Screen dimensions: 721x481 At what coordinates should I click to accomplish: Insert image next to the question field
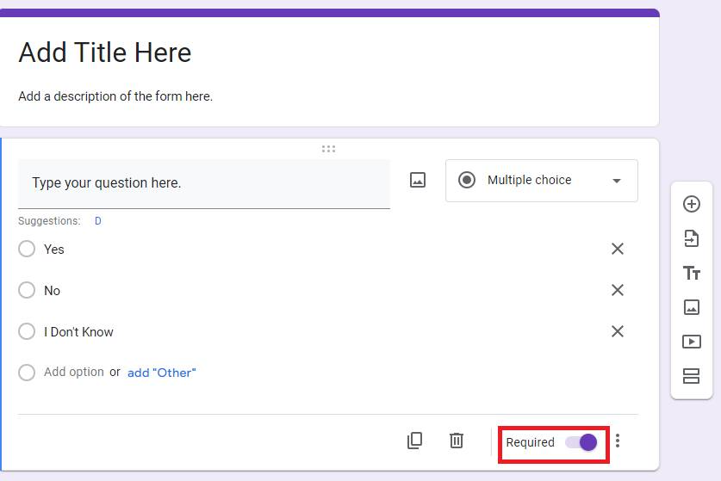(x=418, y=180)
